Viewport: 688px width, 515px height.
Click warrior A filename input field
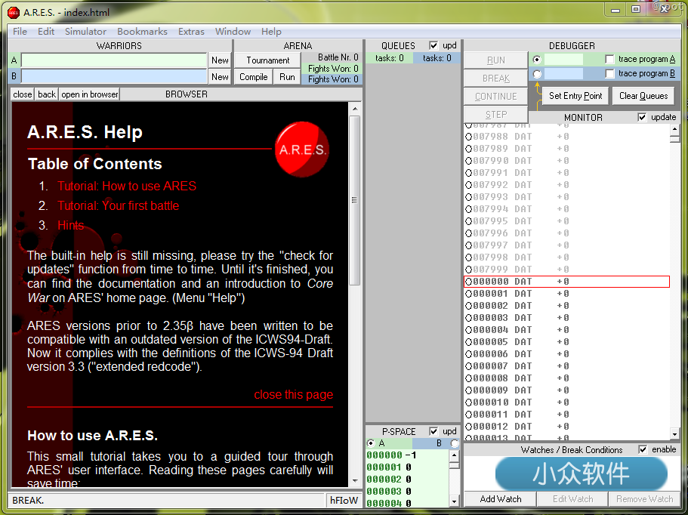[114, 60]
